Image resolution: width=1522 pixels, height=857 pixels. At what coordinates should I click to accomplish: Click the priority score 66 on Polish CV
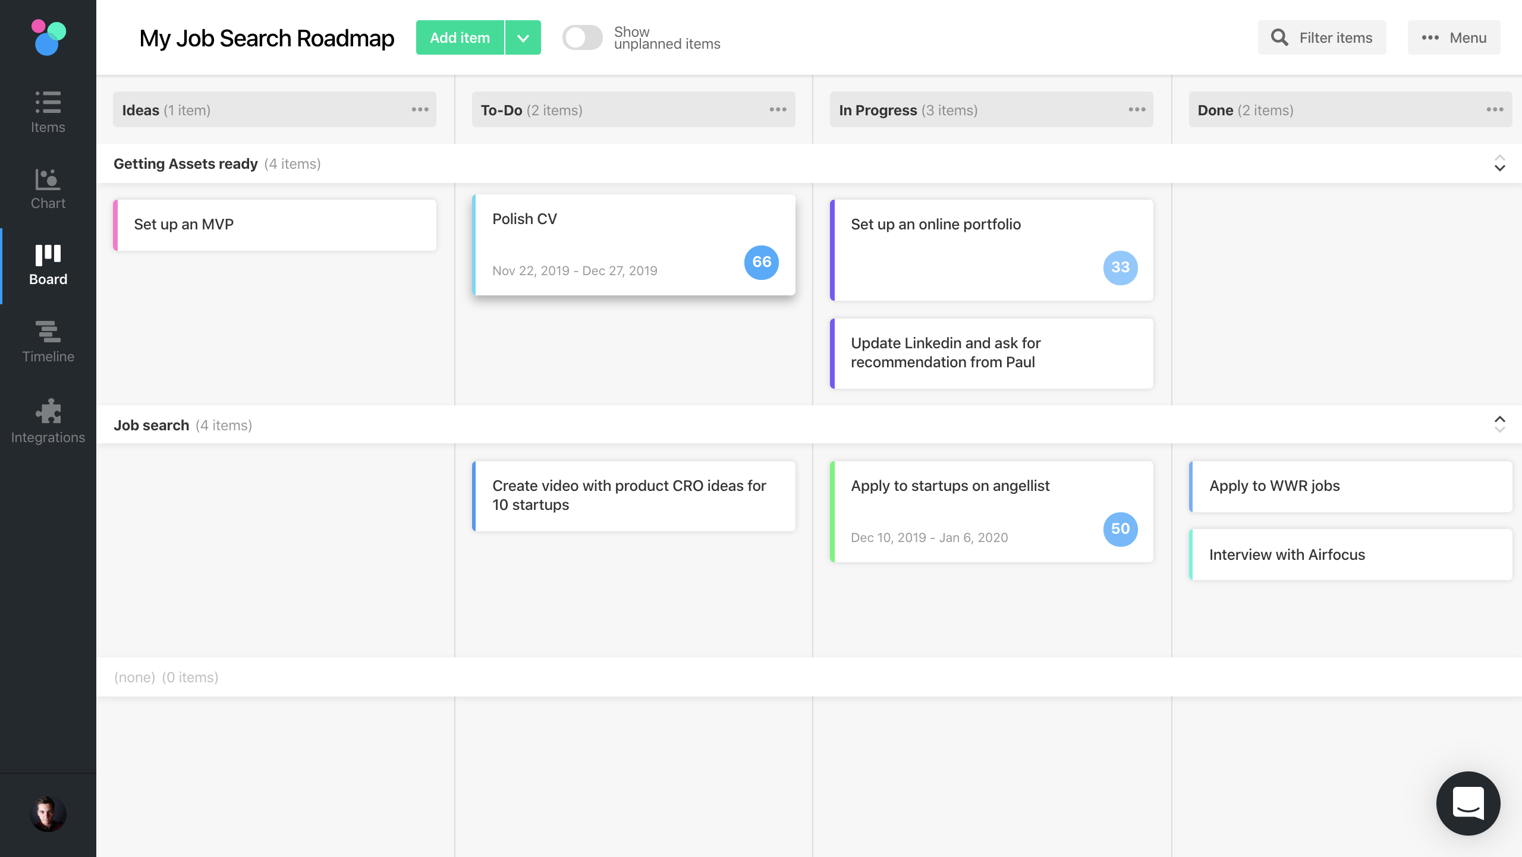pos(762,262)
